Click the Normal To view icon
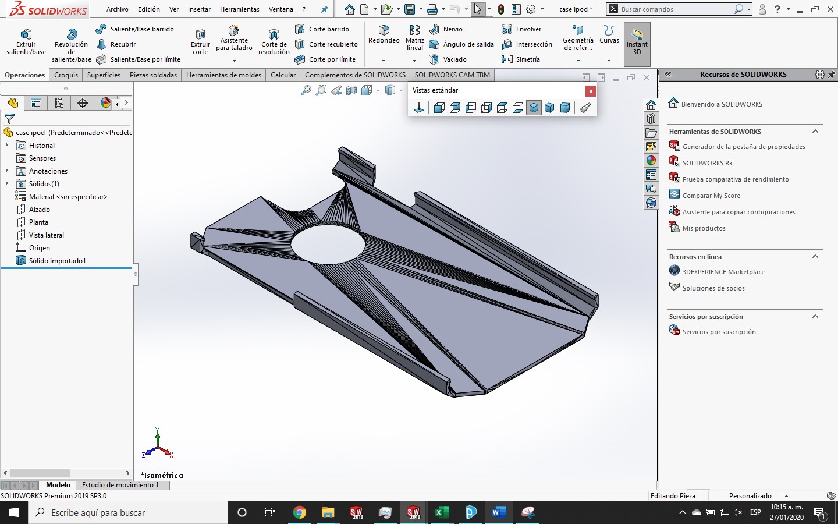The height and width of the screenshot is (524, 838). pos(419,108)
